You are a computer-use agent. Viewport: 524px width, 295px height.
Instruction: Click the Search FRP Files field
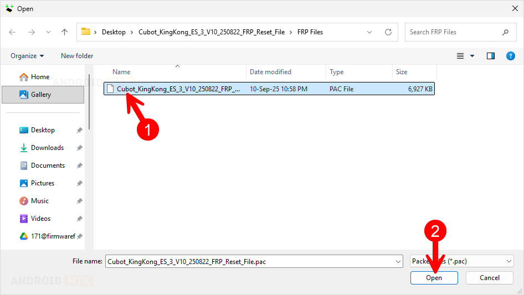click(454, 32)
